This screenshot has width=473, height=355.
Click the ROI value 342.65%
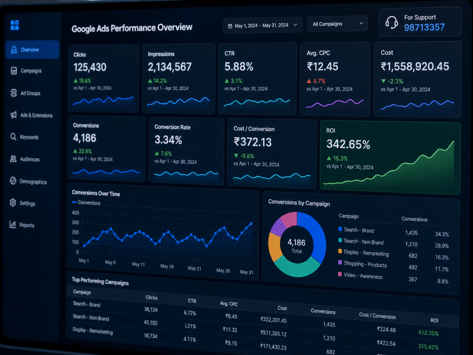click(348, 144)
